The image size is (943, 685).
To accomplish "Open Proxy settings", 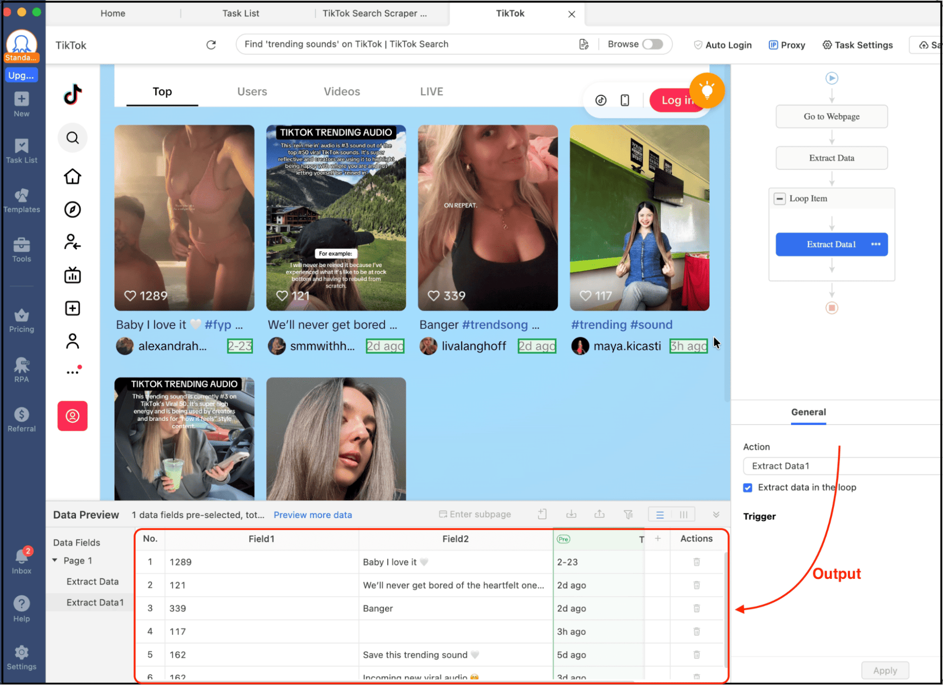I will pyautogui.click(x=787, y=45).
